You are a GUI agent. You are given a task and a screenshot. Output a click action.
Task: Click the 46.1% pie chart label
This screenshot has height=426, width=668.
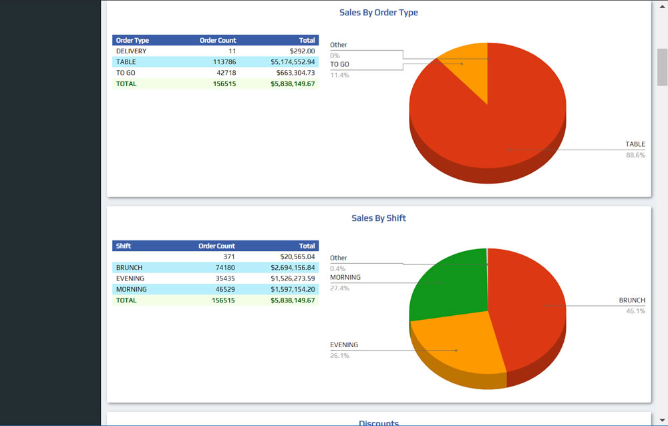coord(636,311)
